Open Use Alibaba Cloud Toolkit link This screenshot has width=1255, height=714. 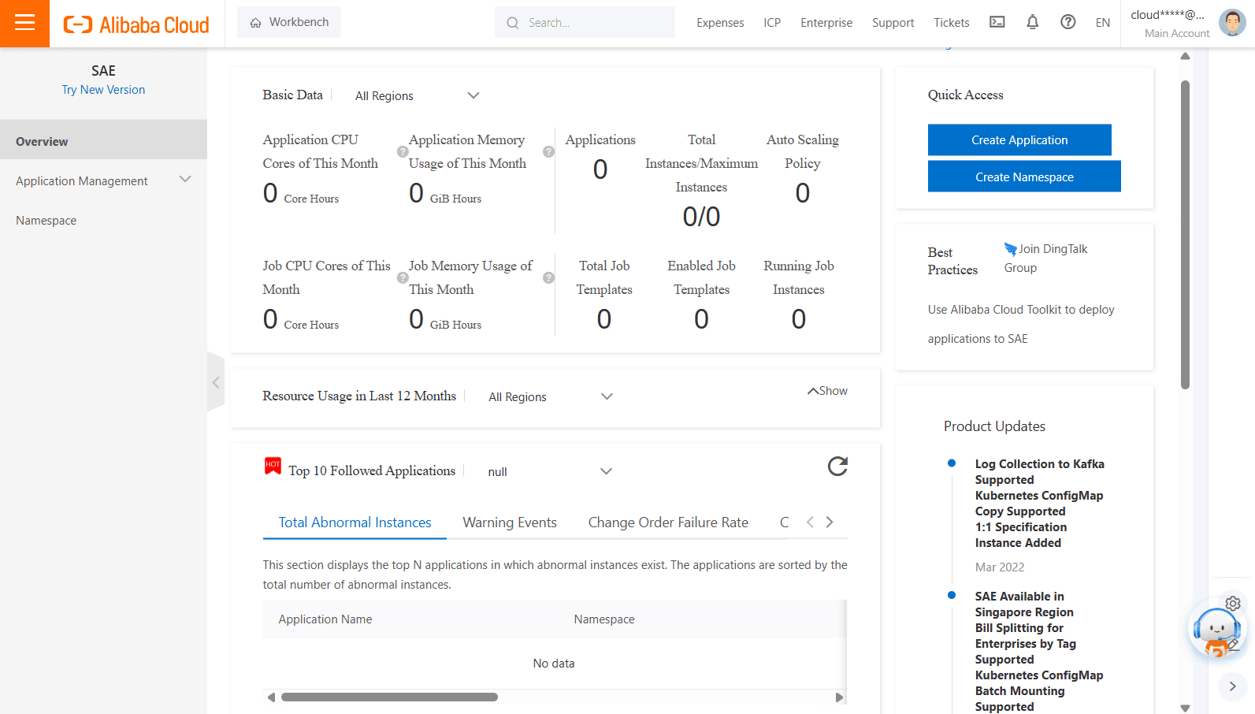point(1021,324)
